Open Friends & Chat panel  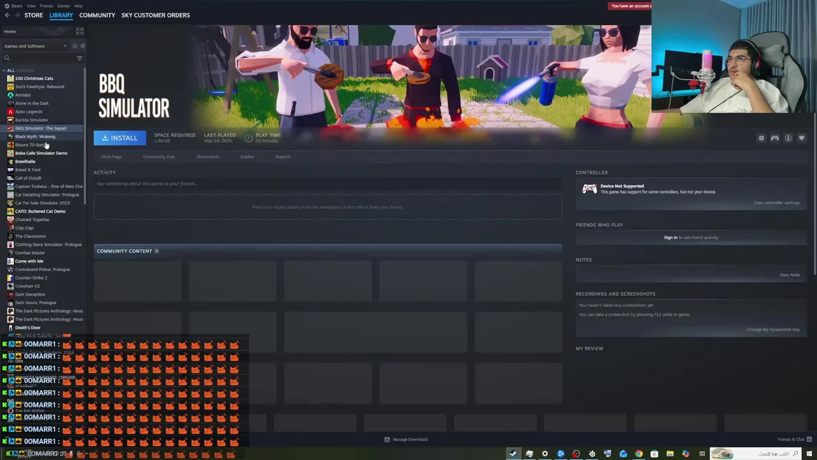click(x=795, y=440)
